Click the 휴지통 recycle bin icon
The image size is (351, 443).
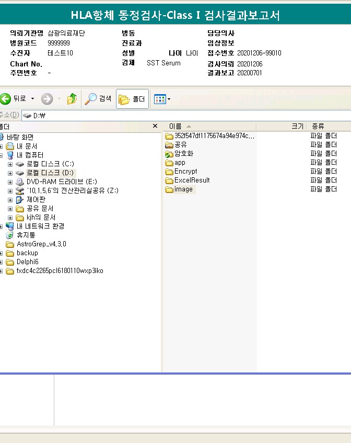[x=10, y=235]
